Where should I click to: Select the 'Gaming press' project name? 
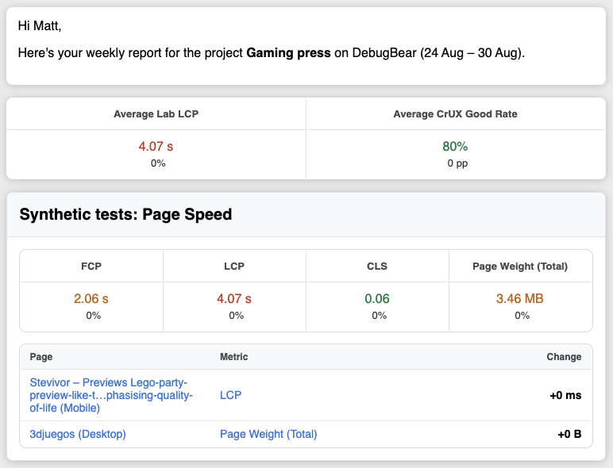pos(288,52)
